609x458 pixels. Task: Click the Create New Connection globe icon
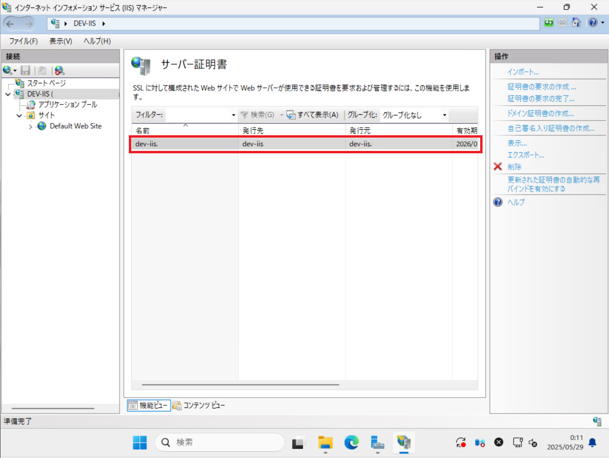point(7,70)
